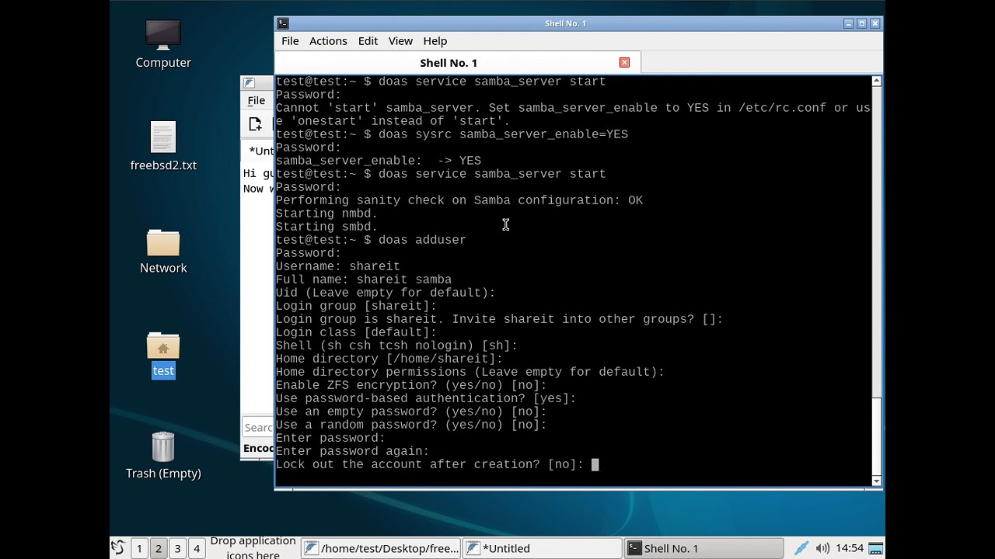Image resolution: width=995 pixels, height=559 pixels.
Task: Select the Network desktop folder
Action: tap(163, 251)
